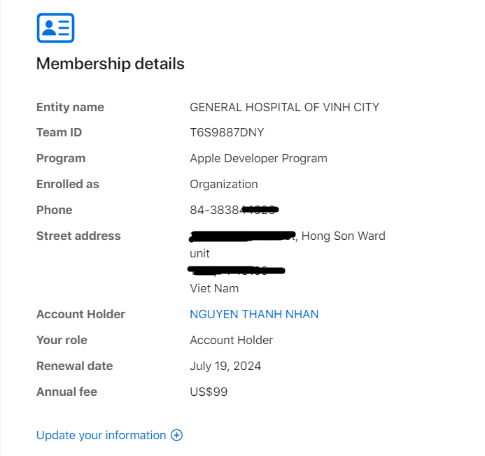The height and width of the screenshot is (456, 485).
Task: Select the Team ID value T6S9887DNY
Action: 227,132
